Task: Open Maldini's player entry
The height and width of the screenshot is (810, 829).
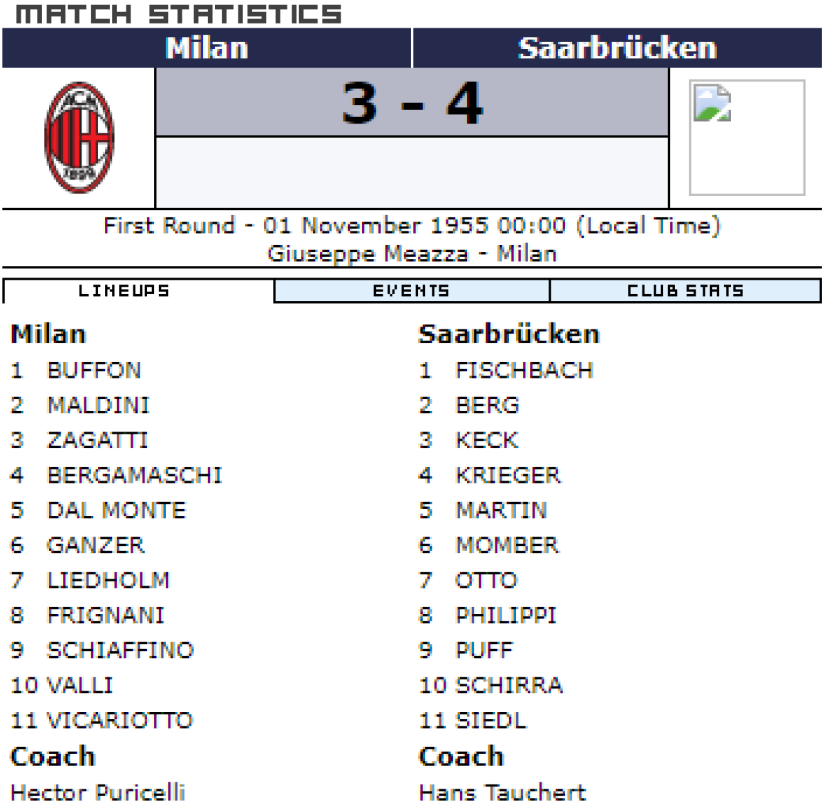Action: [98, 405]
